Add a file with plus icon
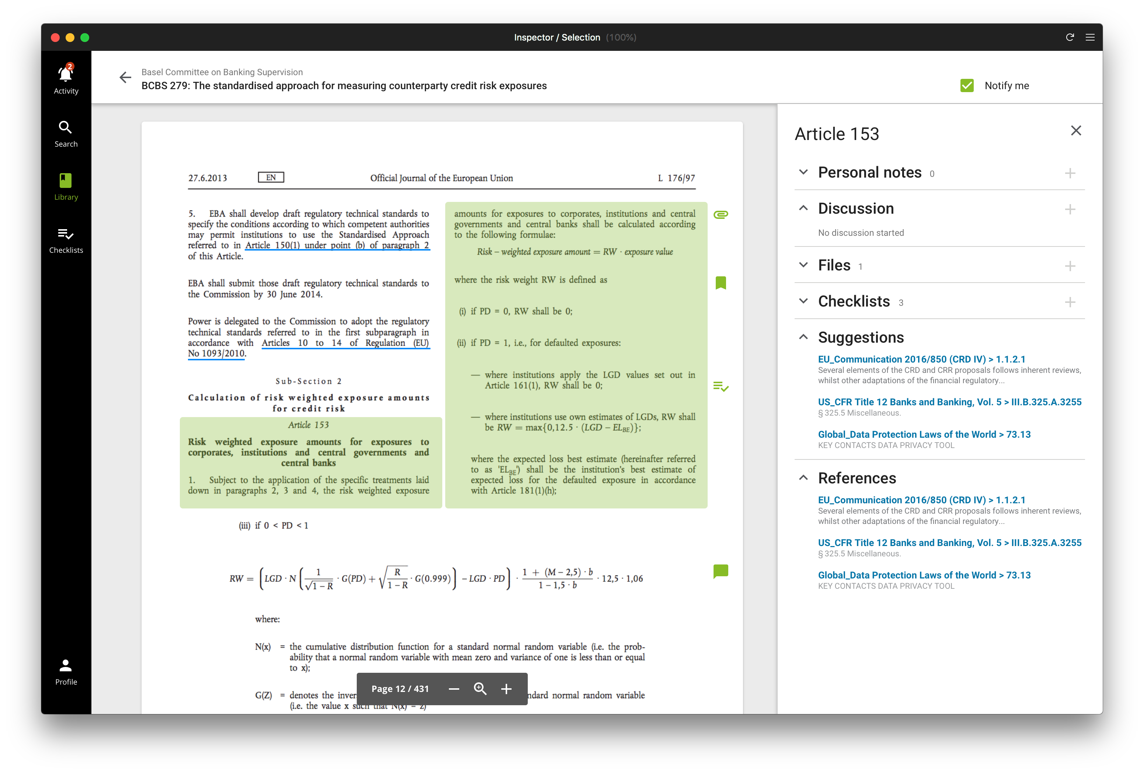 pyautogui.click(x=1070, y=266)
